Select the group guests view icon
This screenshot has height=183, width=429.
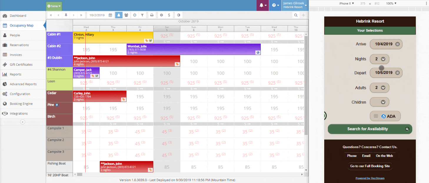pos(127,15)
